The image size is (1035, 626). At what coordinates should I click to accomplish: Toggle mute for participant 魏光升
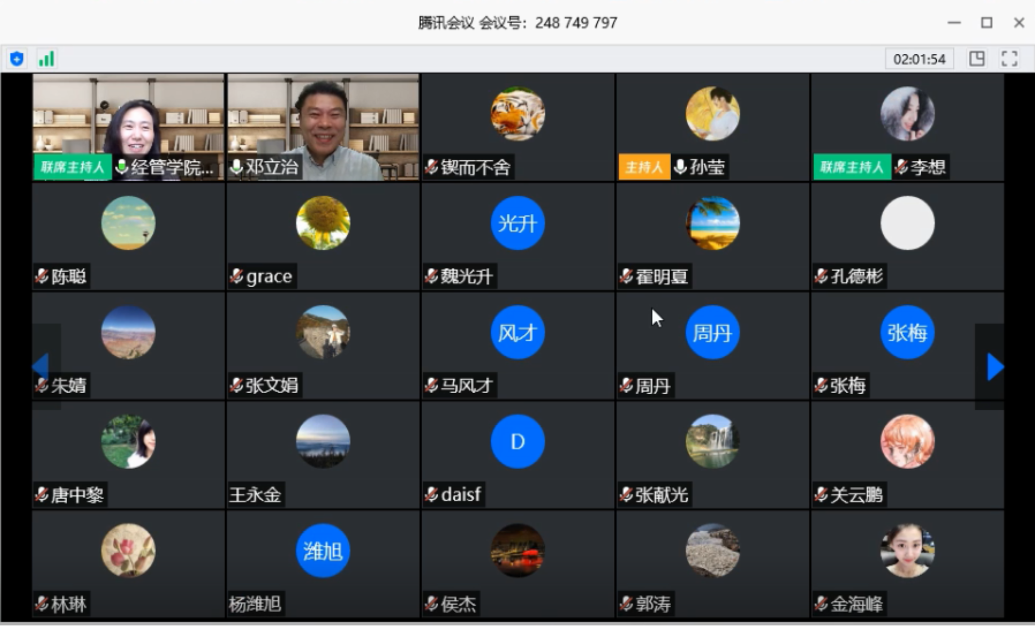[x=432, y=277]
